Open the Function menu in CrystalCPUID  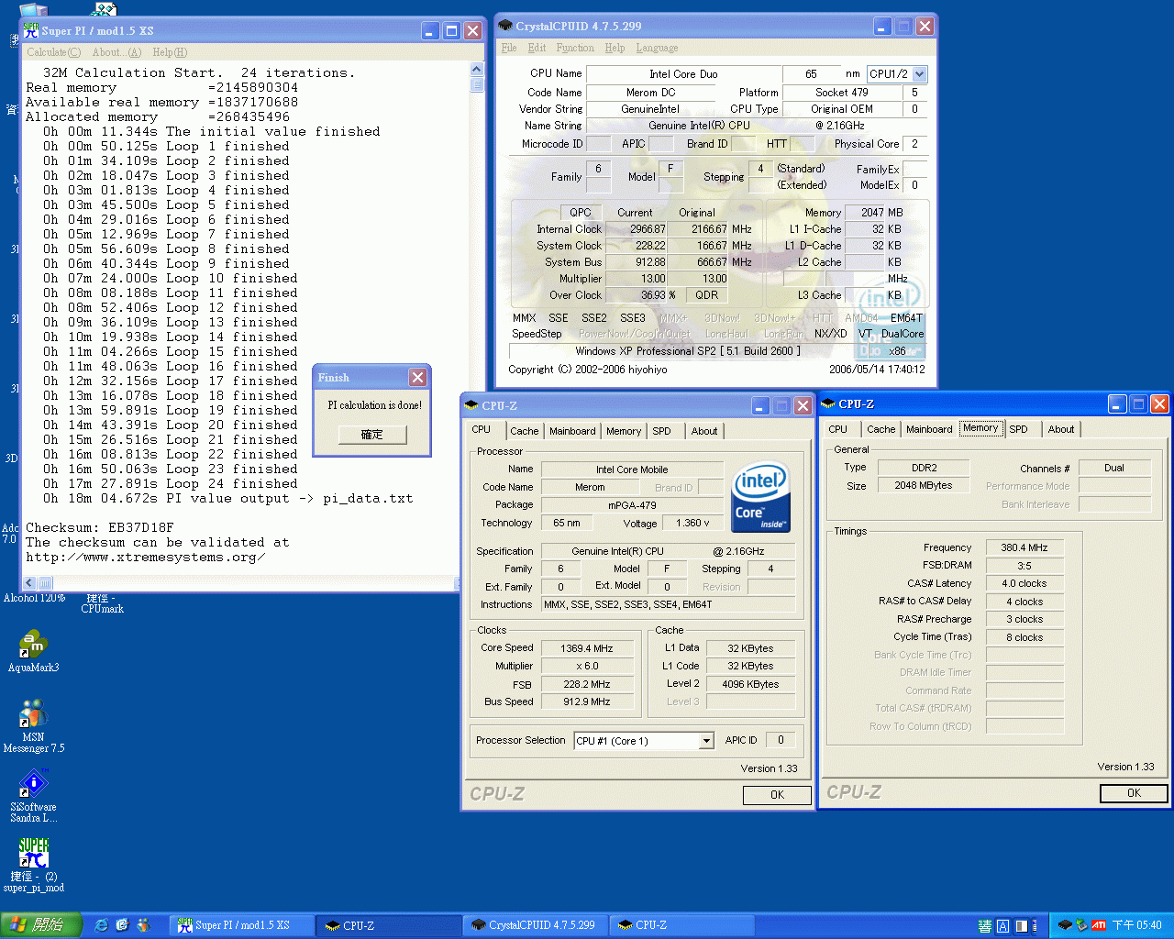(575, 48)
